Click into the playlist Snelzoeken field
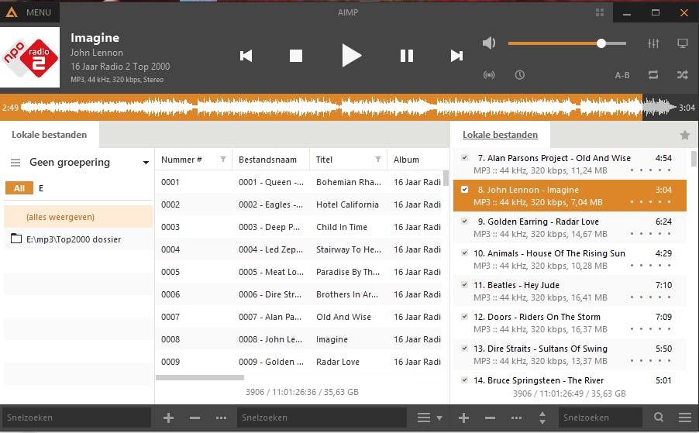Viewport: 699px width, 433px height. (600, 418)
